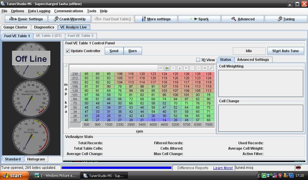This screenshot has width=308, height=180.
Task: Click the 230 kPa row header
Action: pyautogui.click(x=75, y=74)
